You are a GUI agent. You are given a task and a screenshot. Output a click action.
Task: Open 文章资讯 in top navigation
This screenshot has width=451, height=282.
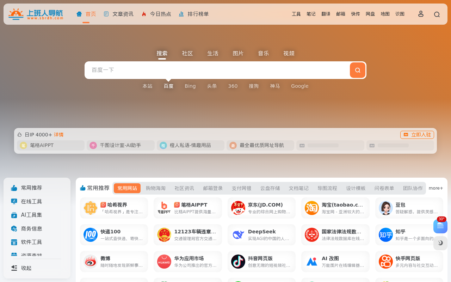pos(118,14)
